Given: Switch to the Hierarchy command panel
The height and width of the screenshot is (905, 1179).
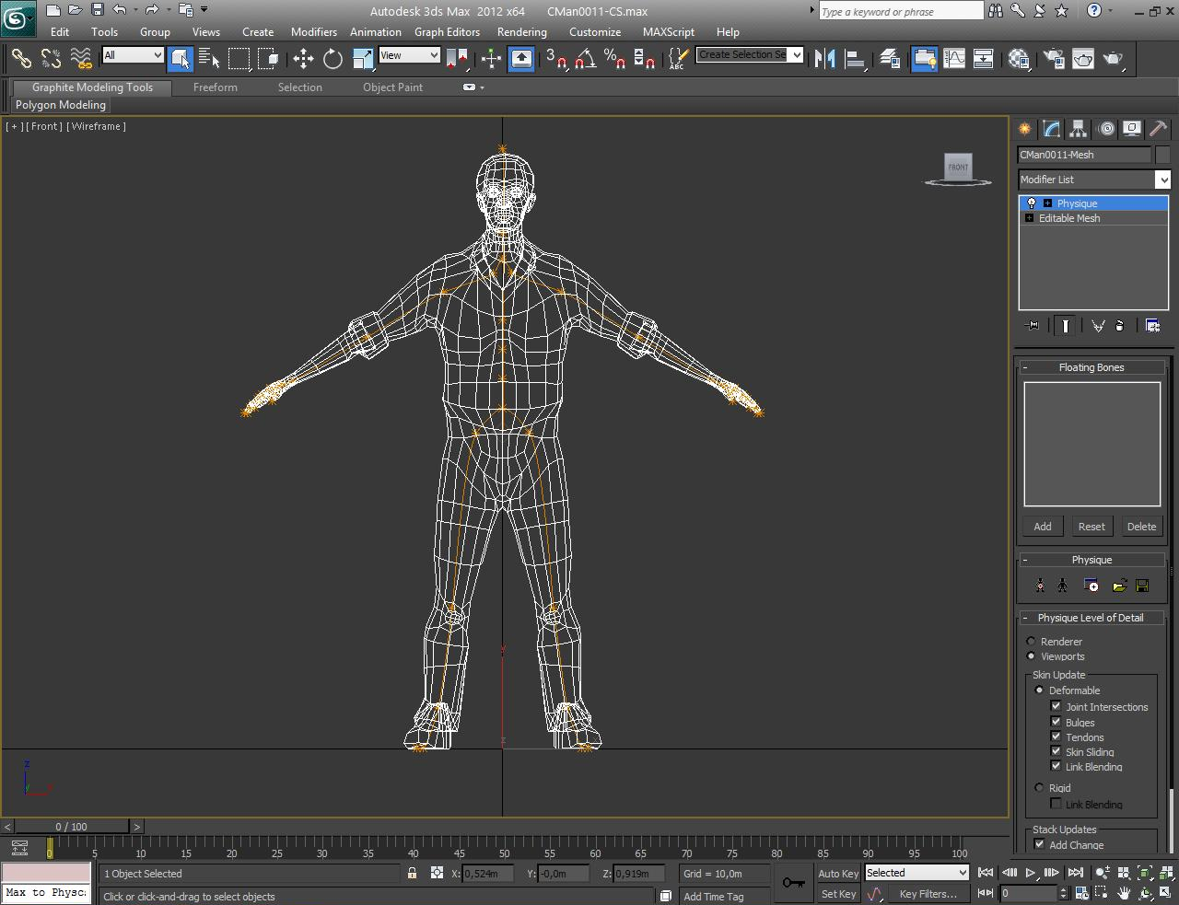Looking at the screenshot, I should click(x=1078, y=129).
